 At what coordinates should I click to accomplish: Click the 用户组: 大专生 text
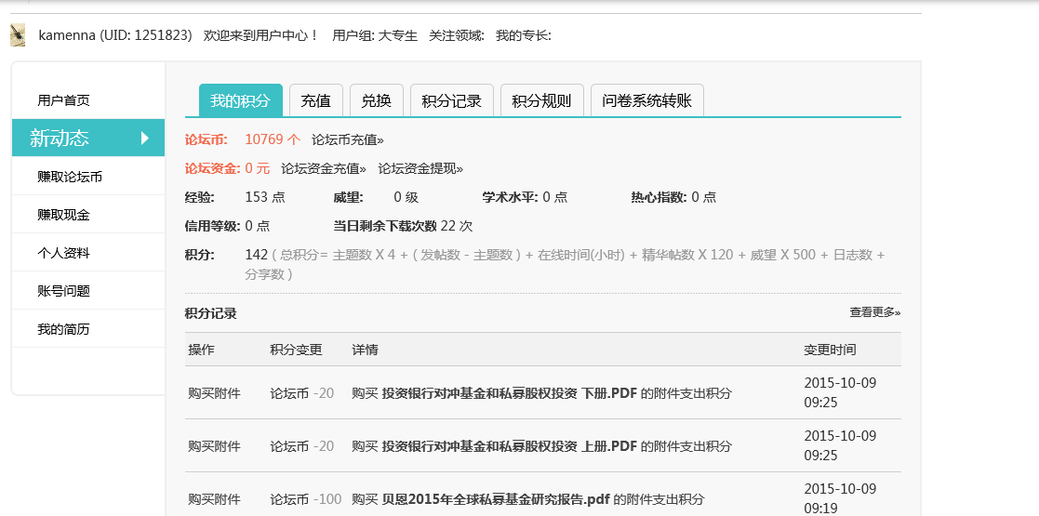click(374, 35)
